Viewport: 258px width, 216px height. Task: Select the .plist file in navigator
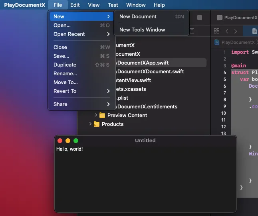[x=122, y=98]
